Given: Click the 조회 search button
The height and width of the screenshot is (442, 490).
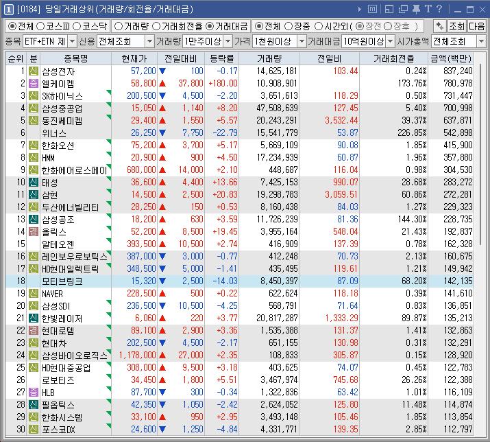Looking at the screenshot, I should tap(456, 26).
